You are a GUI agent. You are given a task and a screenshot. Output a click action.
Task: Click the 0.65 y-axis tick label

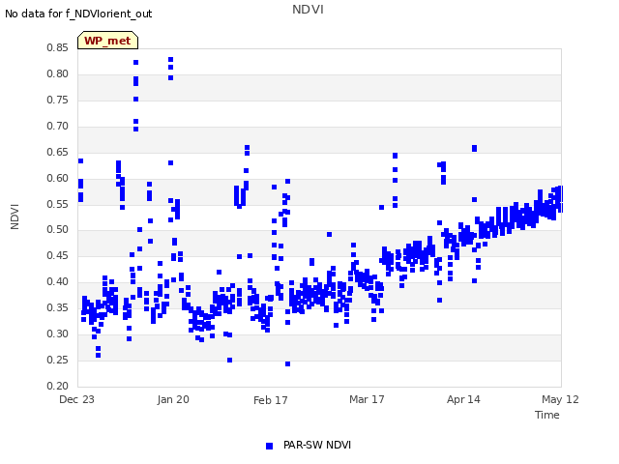click(57, 153)
